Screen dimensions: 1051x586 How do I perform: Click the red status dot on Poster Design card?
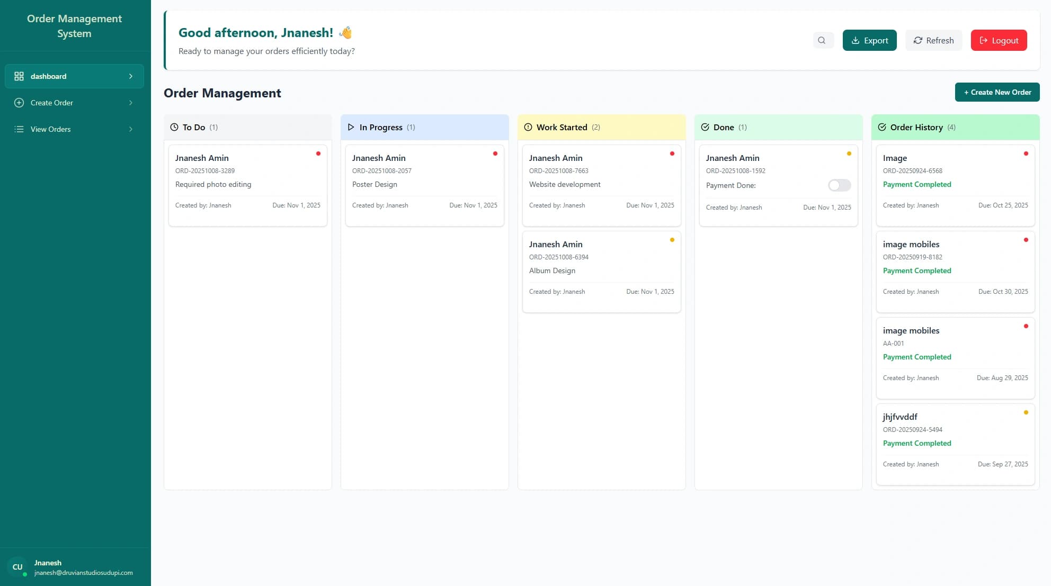495,154
